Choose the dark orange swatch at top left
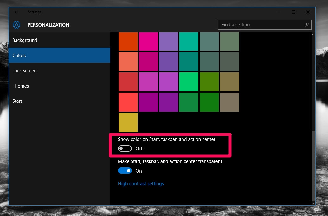 (x=128, y=41)
